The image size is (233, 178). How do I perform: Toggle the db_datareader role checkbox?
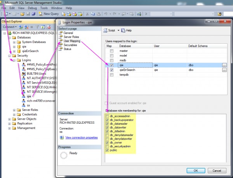(x=107, y=124)
